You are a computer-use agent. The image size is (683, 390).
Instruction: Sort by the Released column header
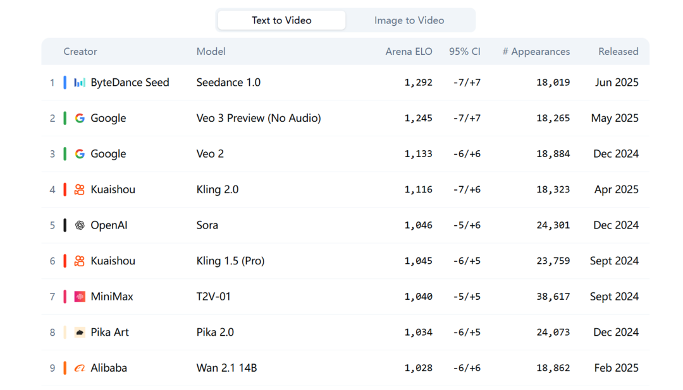[x=618, y=52]
